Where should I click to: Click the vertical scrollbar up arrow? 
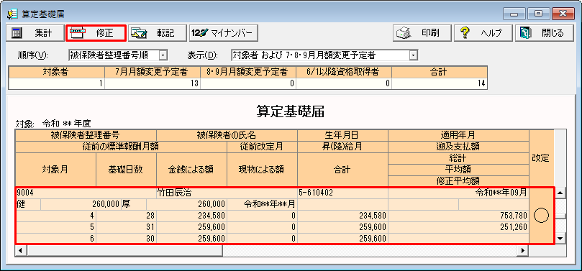point(560,193)
